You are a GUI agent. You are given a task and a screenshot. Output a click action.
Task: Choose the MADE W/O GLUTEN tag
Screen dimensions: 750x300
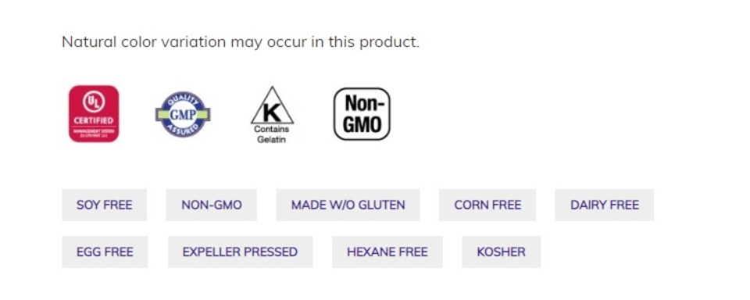coord(348,205)
